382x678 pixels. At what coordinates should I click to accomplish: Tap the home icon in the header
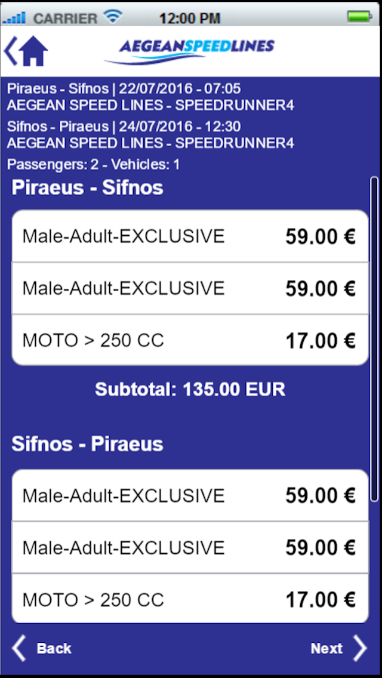(x=33, y=51)
